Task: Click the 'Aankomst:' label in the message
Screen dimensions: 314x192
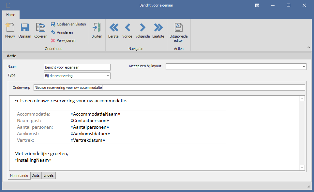Action: [x=28, y=134]
